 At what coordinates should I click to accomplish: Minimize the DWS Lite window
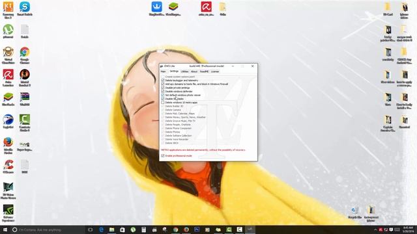(x=233, y=66)
